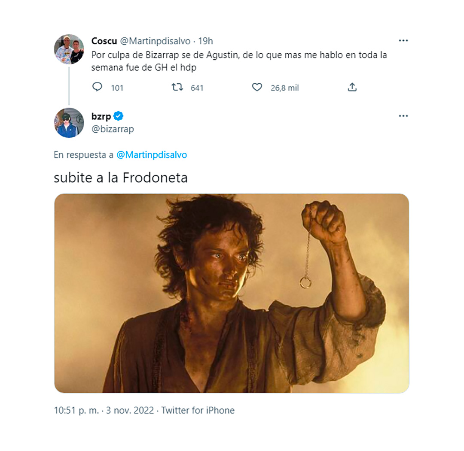Click the verified badge next to bzrp
Viewport: 464px width, 451px height.
[x=119, y=115]
